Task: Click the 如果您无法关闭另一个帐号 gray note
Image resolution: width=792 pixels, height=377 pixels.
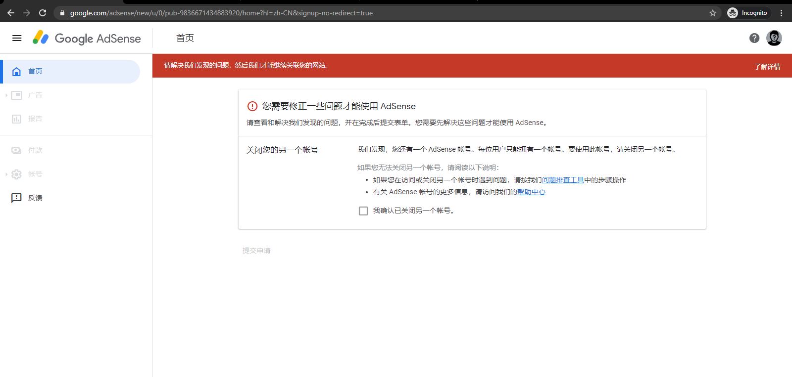Action: (x=428, y=168)
